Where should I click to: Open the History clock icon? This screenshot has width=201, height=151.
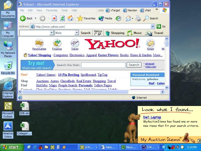pos(118,18)
